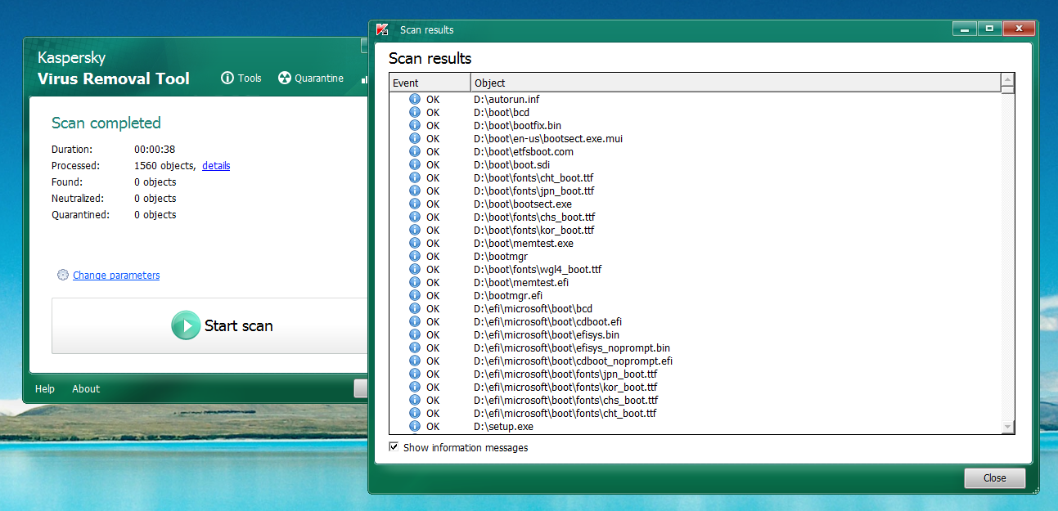The width and height of the screenshot is (1058, 511).
Task: Click the info icon beside D:\autorun.inf
Action: pyautogui.click(x=414, y=99)
